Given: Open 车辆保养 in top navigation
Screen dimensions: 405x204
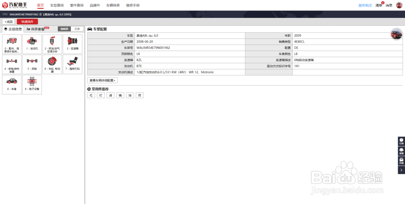Looking at the screenshot, I should [113, 5].
